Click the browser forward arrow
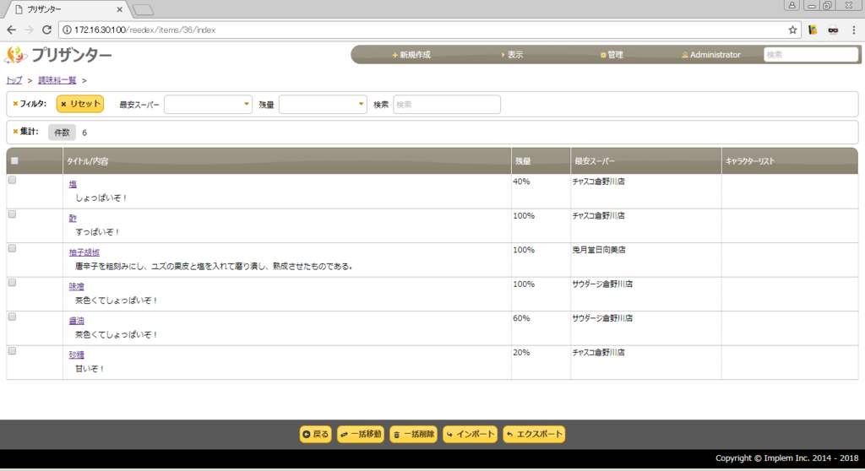This screenshot has height=471, width=865. coord(30,30)
